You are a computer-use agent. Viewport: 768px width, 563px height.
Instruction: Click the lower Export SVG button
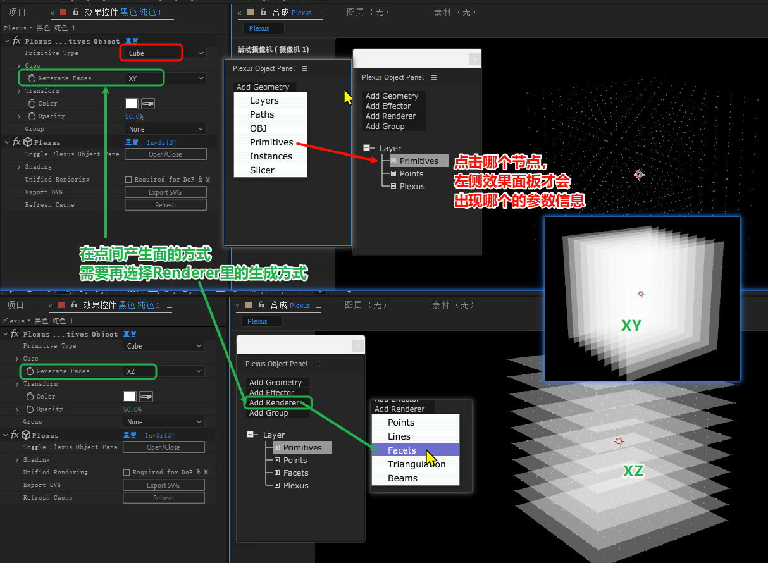click(164, 485)
